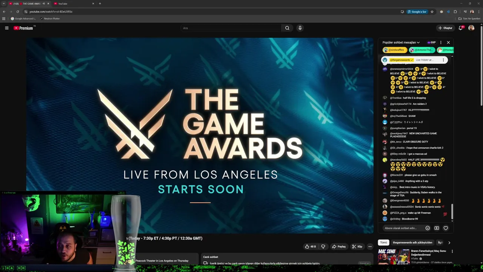This screenshot has width=483, height=272.
Task: Mute the audio-playing Game Awards tab
Action: (44, 3)
